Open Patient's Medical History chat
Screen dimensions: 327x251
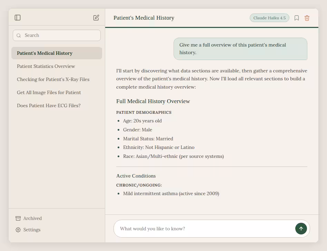[57, 53]
